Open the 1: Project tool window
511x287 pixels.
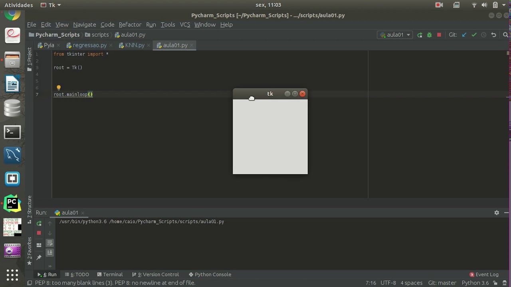tap(29, 59)
